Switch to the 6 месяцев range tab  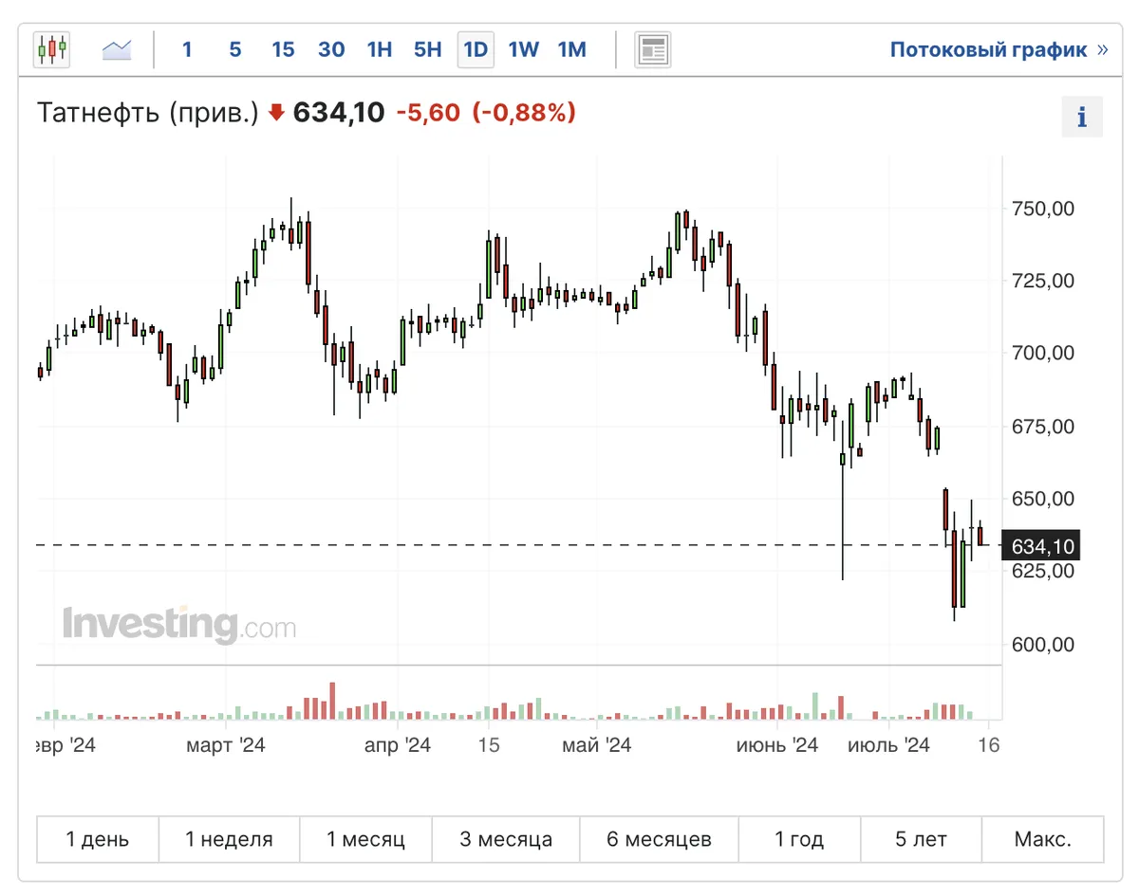coord(659,839)
